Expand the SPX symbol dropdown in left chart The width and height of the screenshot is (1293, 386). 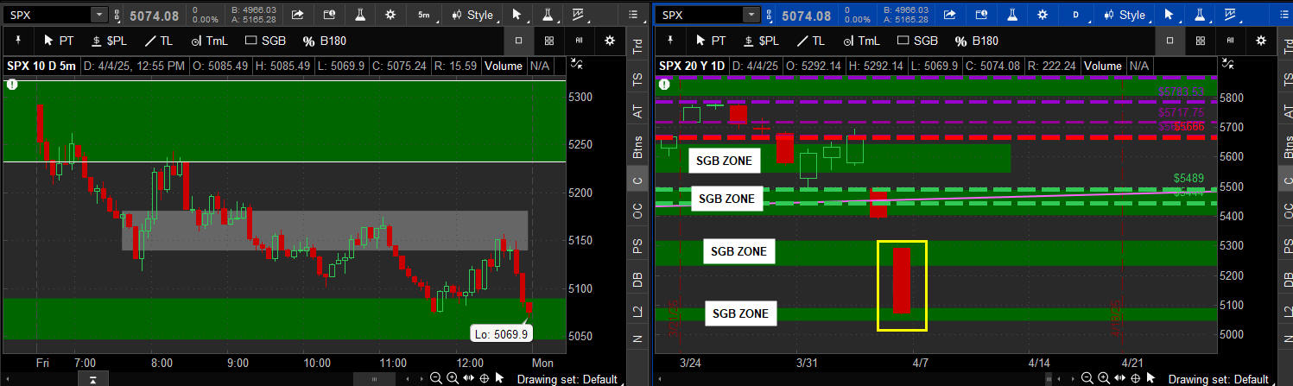(x=98, y=15)
